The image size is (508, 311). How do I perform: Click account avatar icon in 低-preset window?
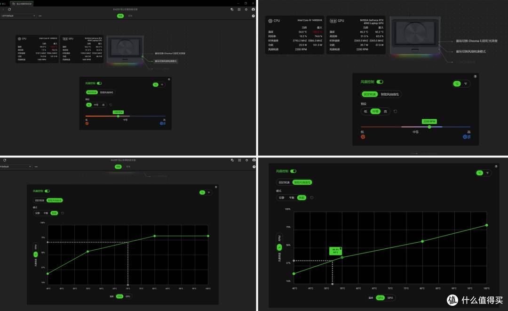[254, 9]
